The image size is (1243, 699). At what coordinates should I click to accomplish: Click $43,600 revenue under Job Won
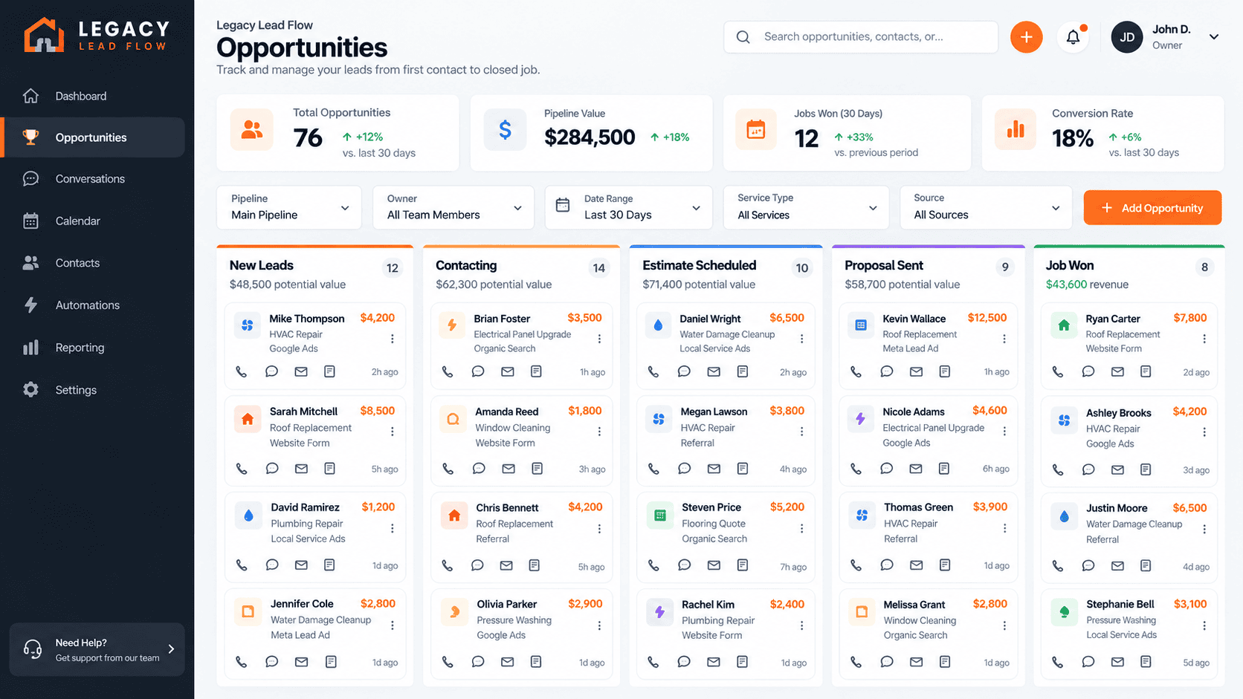click(1087, 285)
